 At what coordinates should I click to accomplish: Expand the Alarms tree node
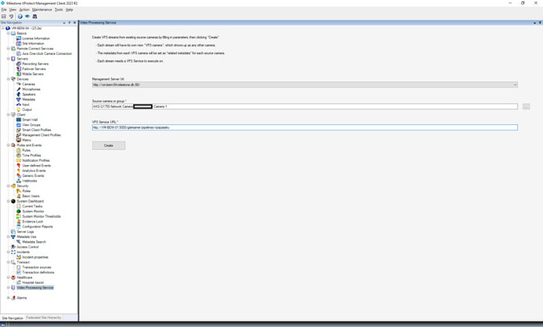tap(8, 298)
